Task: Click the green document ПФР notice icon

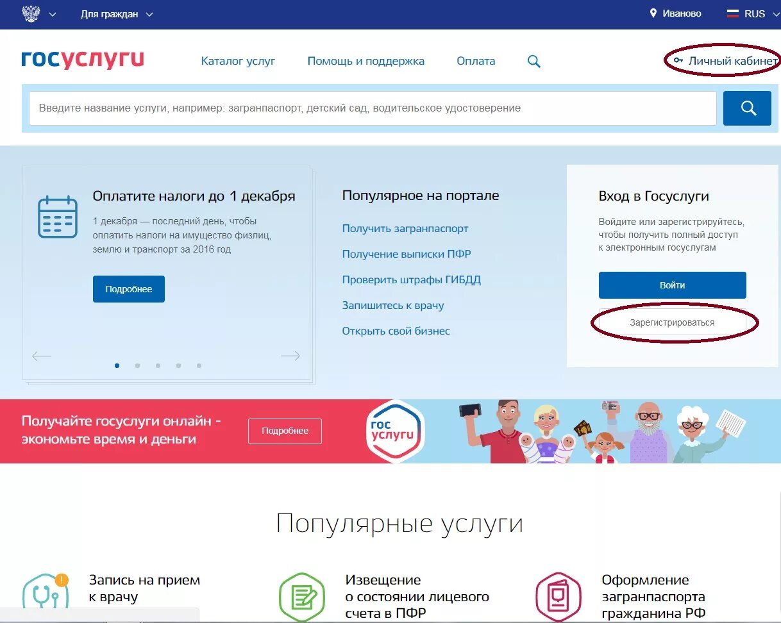Action: 301,597
